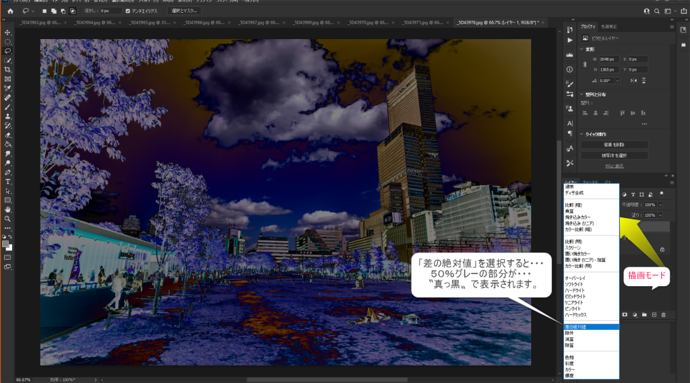This screenshot has height=383, width=690.
Task: Collapse the 整列と分布 section
Action: pos(582,94)
